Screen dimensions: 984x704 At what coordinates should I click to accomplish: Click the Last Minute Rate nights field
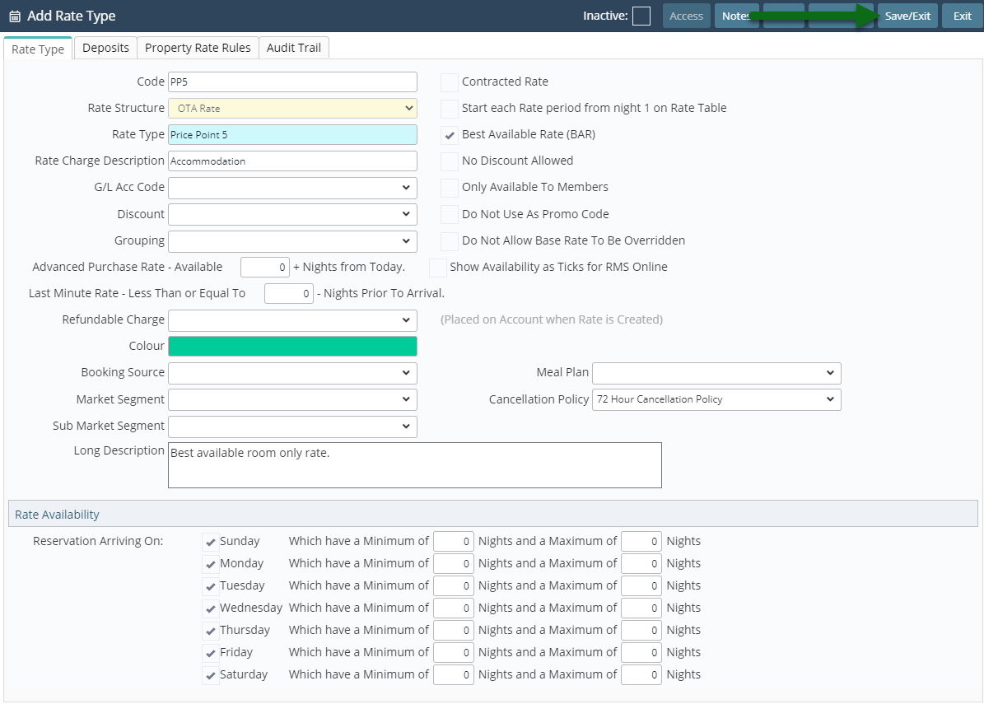tap(289, 294)
